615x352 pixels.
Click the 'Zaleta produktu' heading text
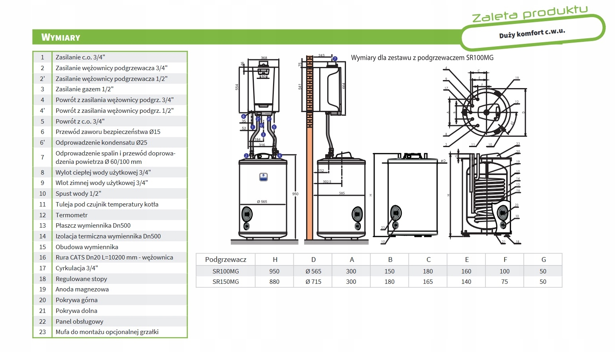pyautogui.click(x=530, y=14)
